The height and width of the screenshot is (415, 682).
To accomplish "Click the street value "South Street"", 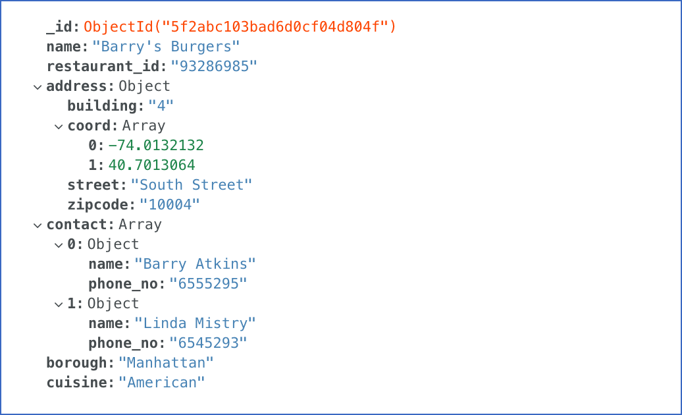I will [x=192, y=185].
